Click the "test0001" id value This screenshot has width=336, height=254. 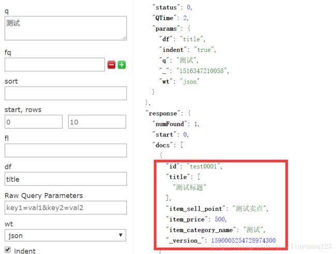(x=203, y=166)
